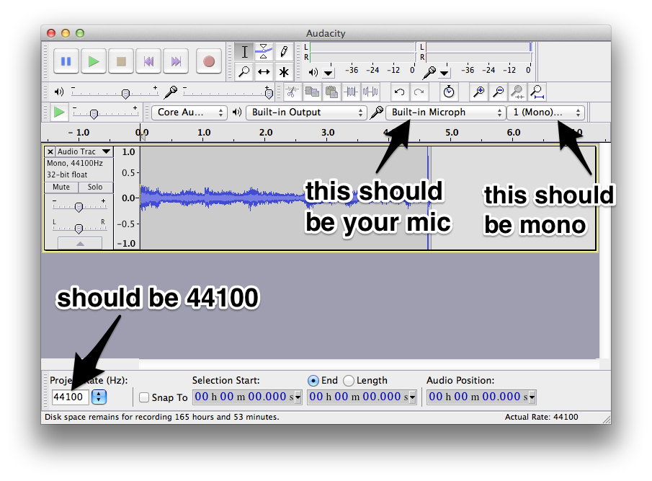The image size is (652, 481).
Task: Open the Audio Track name menu
Action: (84, 151)
